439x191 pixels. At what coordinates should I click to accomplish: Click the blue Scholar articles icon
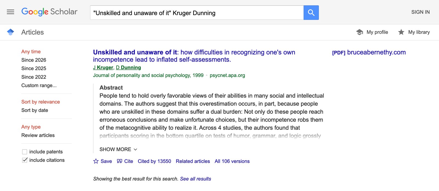point(10,32)
